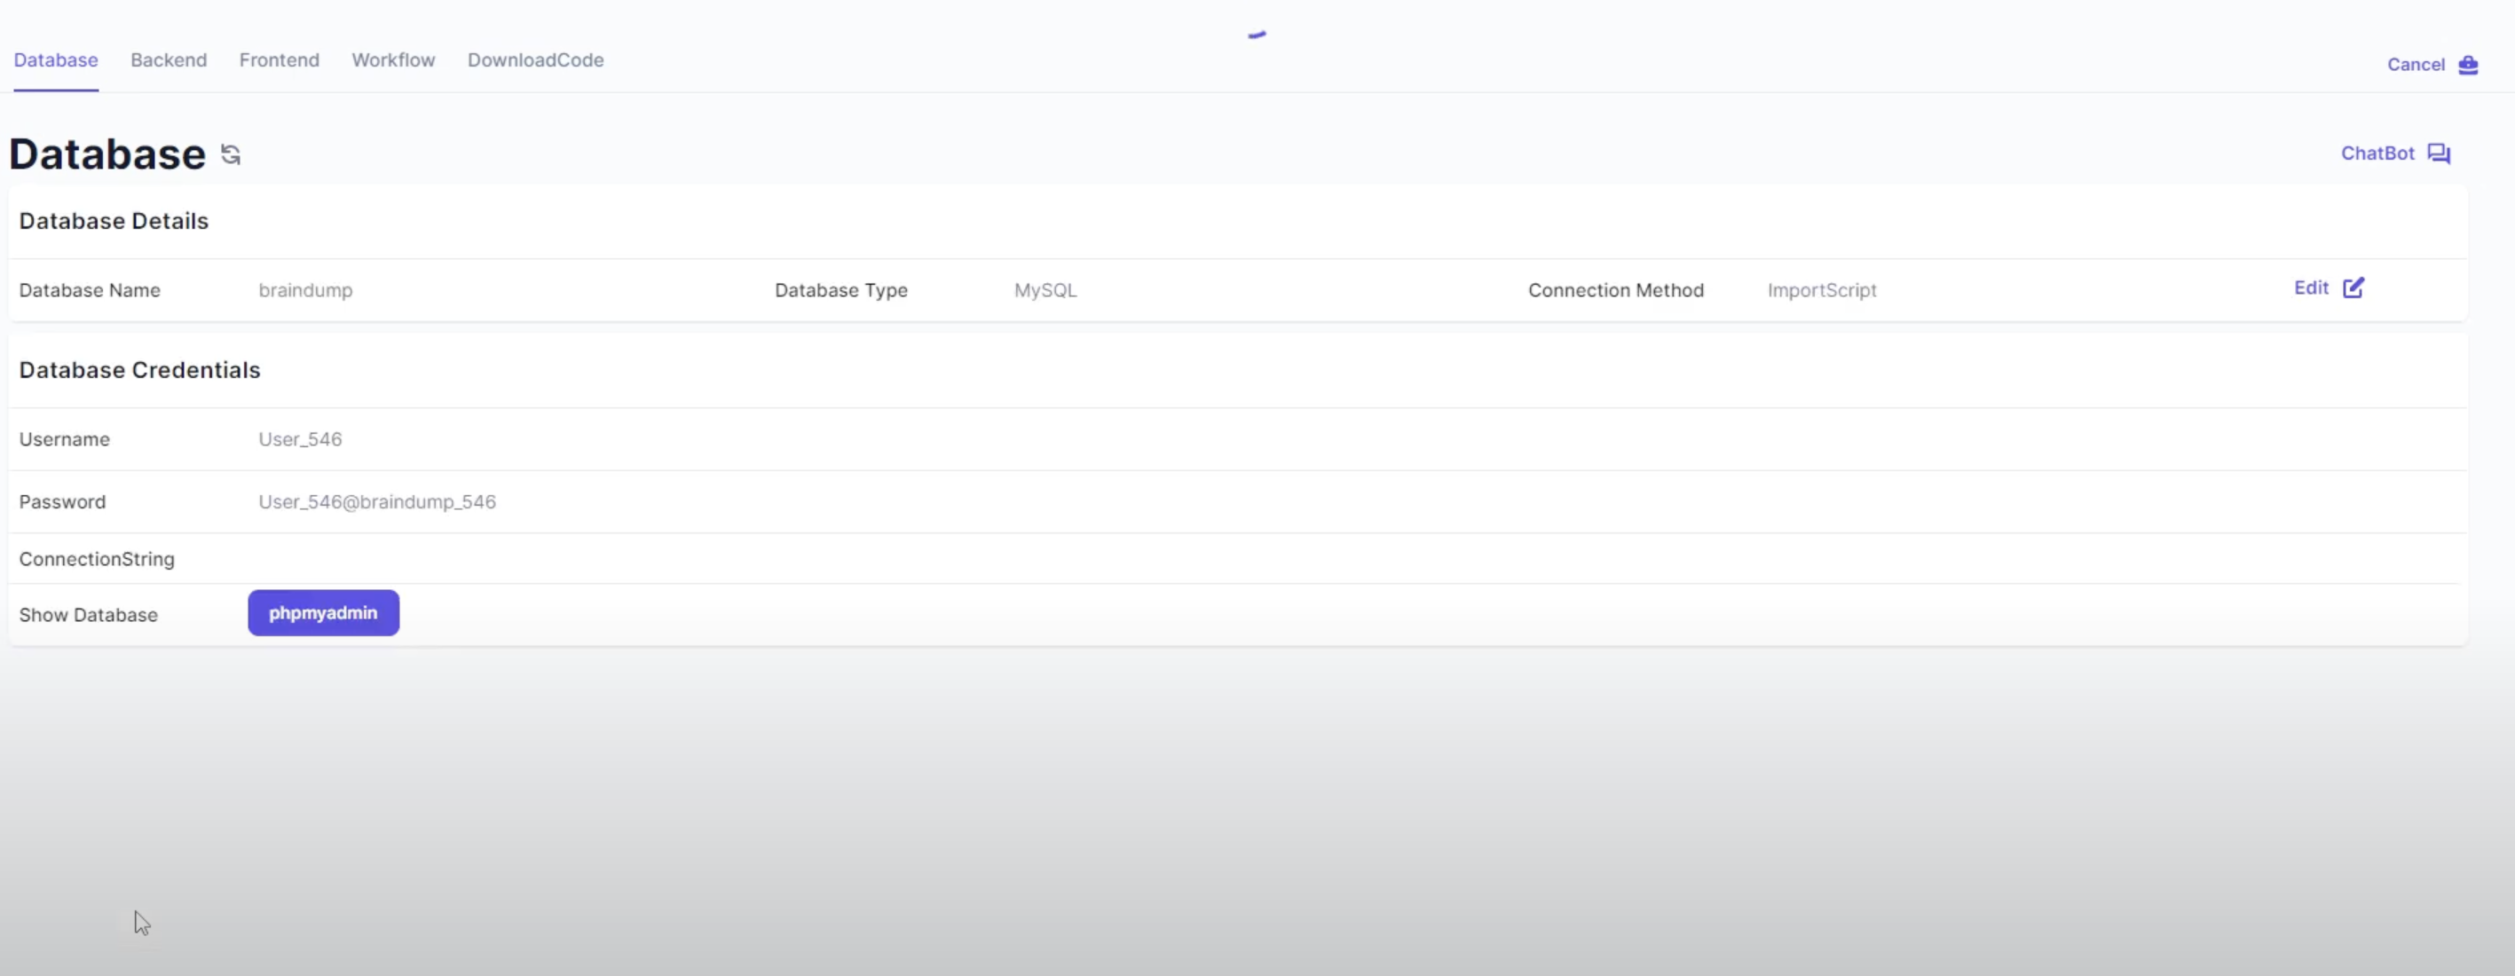Viewport: 2515px width, 976px height.
Task: Select the database name braindump
Action: (305, 290)
